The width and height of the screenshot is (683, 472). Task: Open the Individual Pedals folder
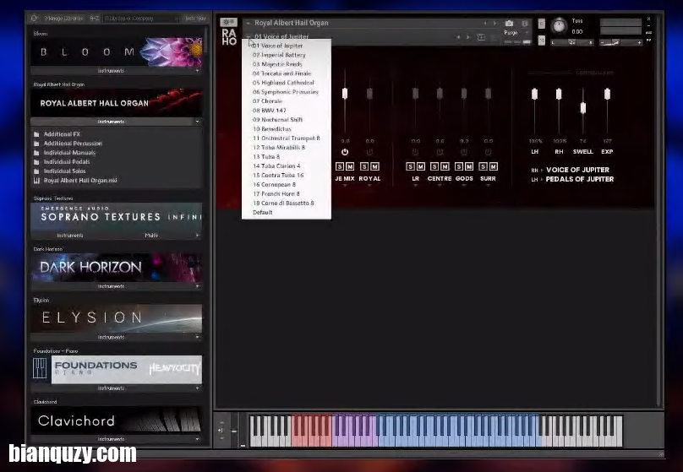(66, 161)
